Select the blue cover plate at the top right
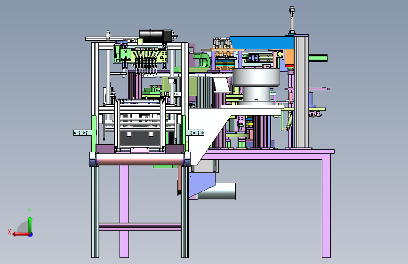 [x=262, y=43]
